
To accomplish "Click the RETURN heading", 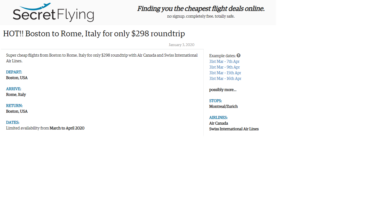I will 14,106.
